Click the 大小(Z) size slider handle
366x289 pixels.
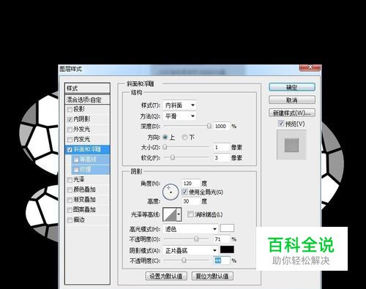coord(165,147)
